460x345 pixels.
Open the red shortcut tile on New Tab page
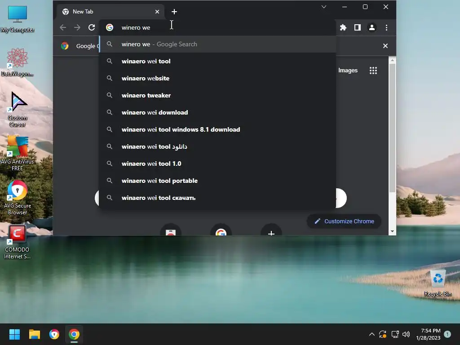(x=170, y=230)
